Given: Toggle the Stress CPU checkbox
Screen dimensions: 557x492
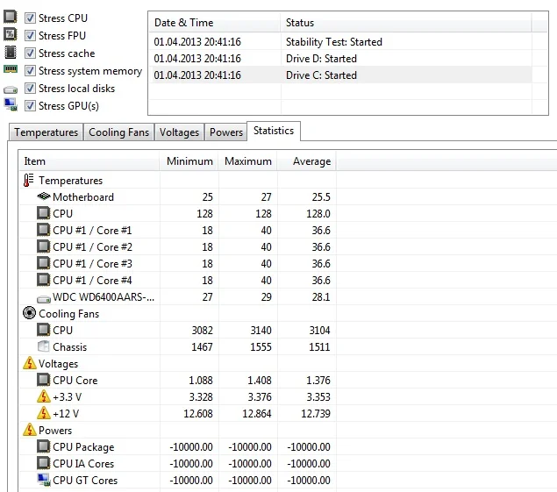Looking at the screenshot, I should 30,18.
